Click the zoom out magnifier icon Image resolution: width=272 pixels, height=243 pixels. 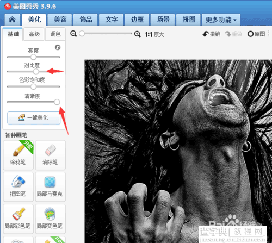[73, 34]
